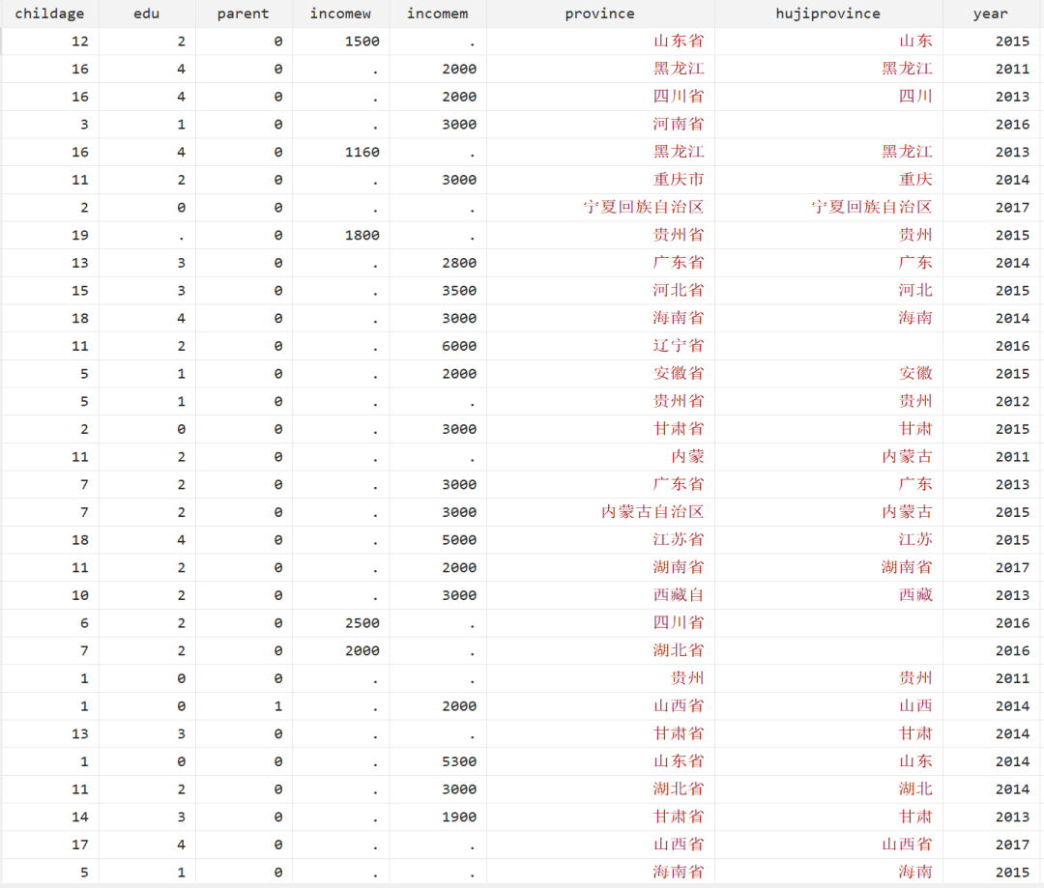Select the edu column header
This screenshot has width=1044, height=888.
[147, 14]
